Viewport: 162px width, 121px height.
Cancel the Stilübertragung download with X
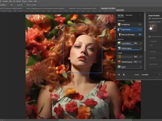(141, 48)
